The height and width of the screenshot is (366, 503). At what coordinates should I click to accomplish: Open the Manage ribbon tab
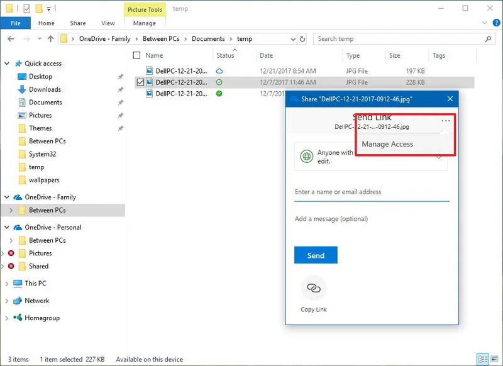coord(145,23)
